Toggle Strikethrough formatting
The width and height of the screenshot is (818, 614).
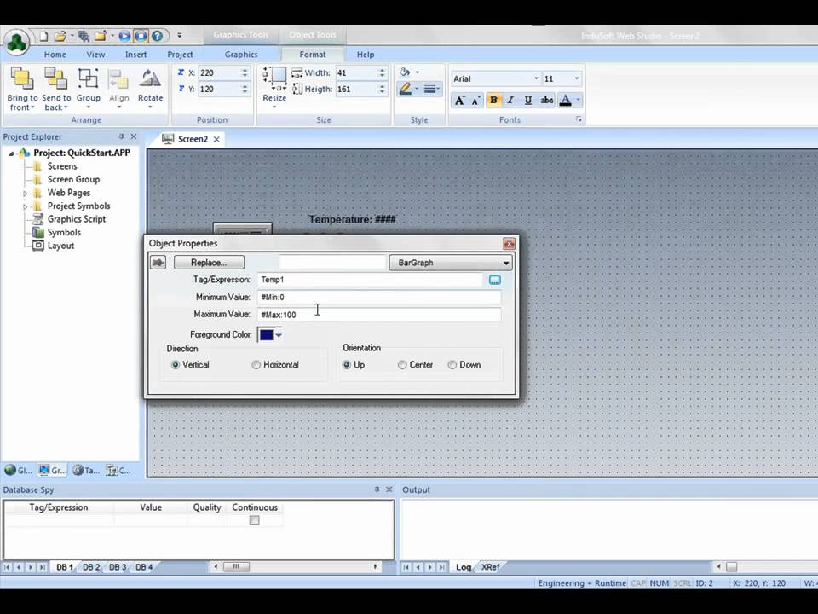[x=546, y=101]
